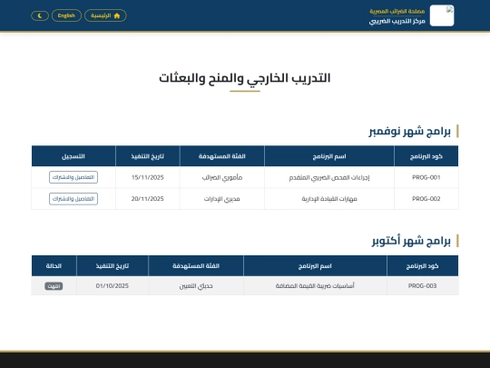Switch language using the English button
Image resolution: width=490 pixels, height=368 pixels.
(x=66, y=15)
